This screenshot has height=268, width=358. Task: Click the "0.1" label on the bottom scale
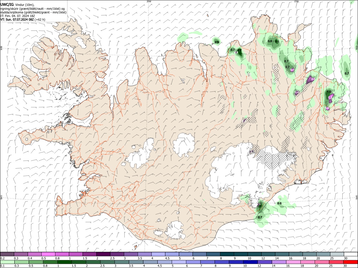(x=3, y=266)
